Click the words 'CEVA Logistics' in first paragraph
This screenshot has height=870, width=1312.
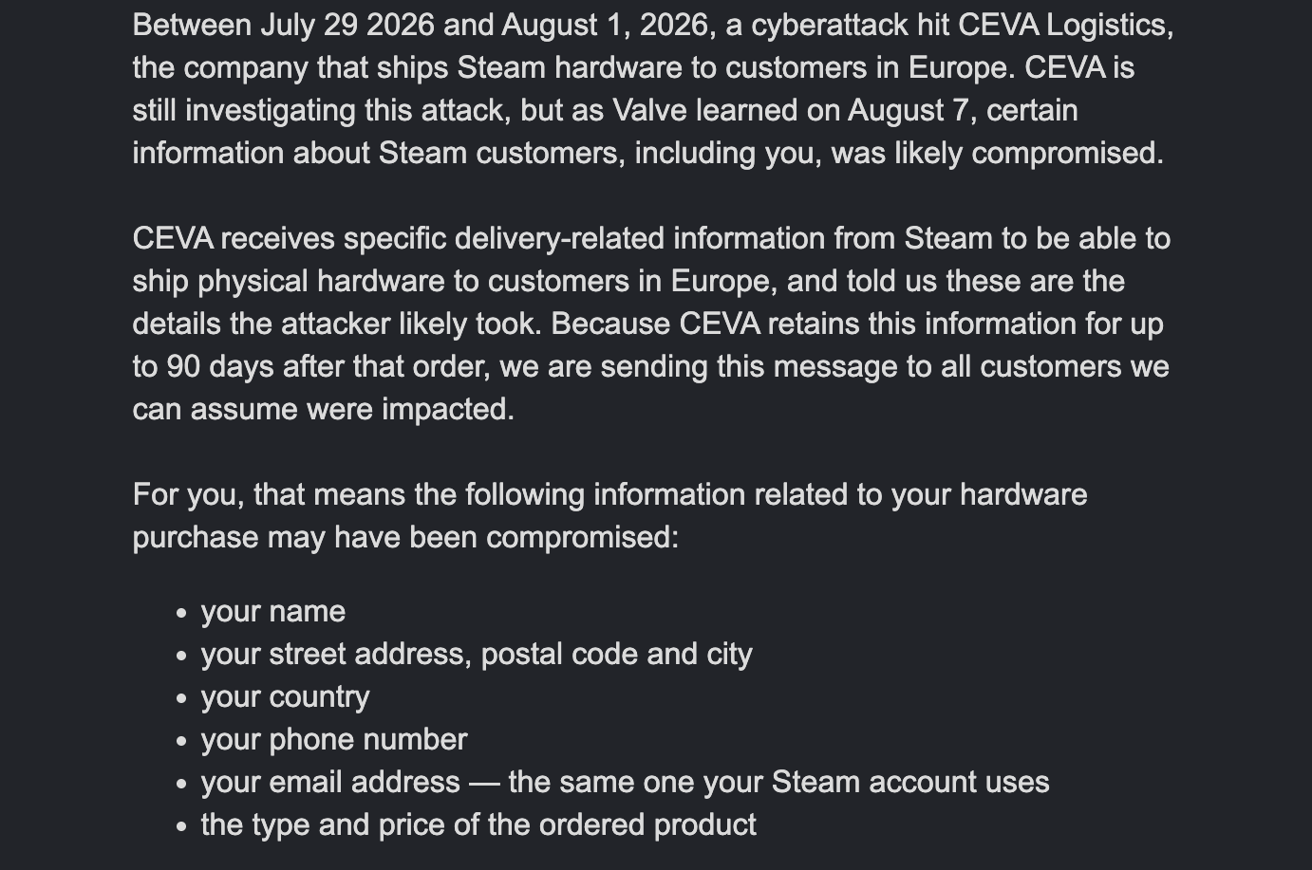tap(1062, 25)
